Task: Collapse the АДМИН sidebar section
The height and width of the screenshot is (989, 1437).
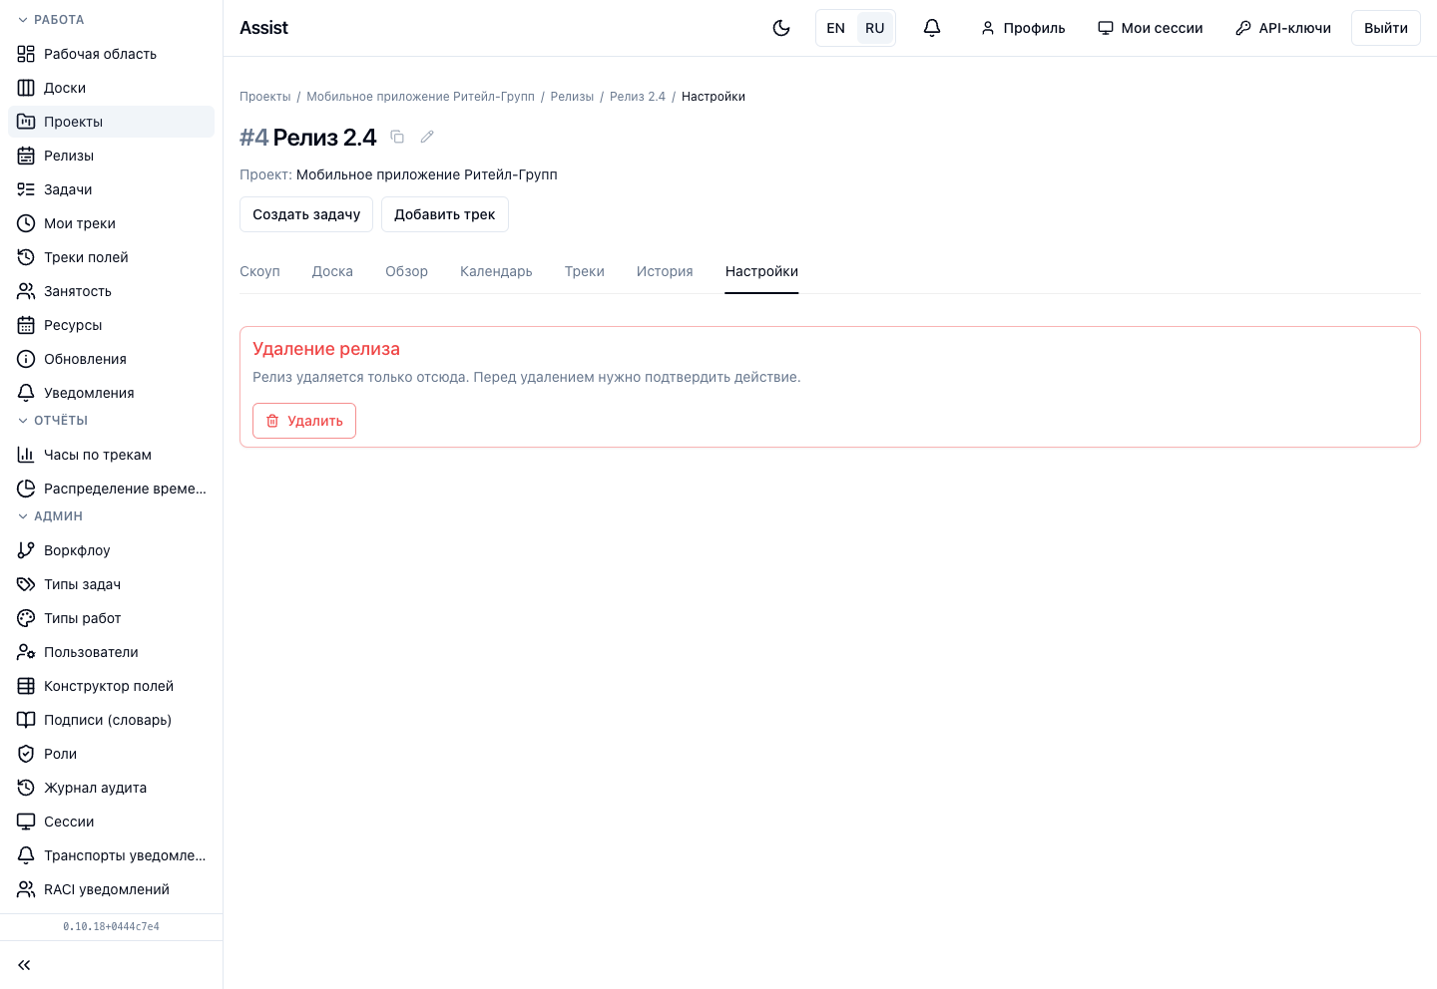Action: tap(50, 516)
